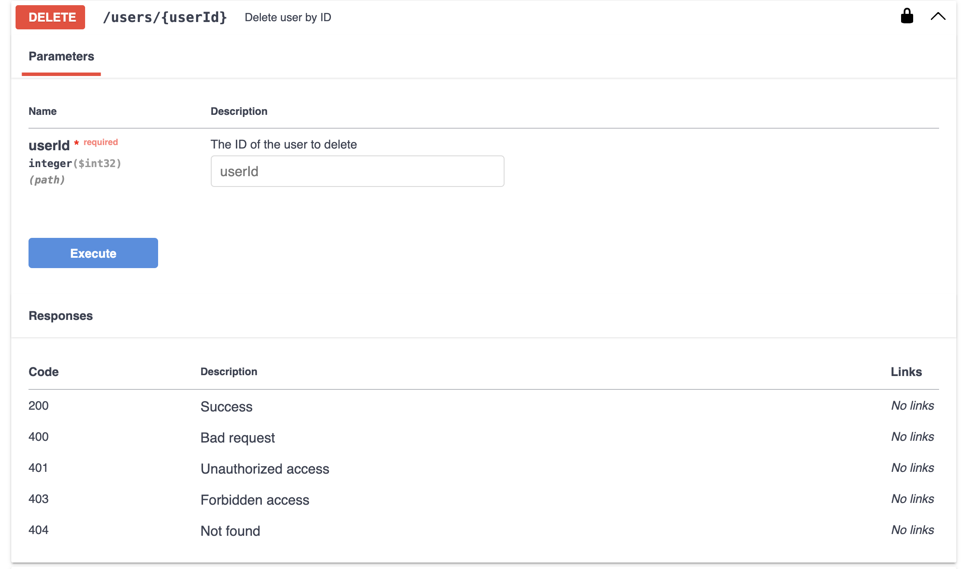Select the 401 Unauthorized access response row

(264, 469)
